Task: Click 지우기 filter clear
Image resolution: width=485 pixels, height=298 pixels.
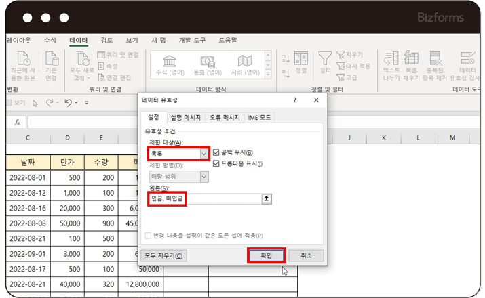Action: click(349, 55)
